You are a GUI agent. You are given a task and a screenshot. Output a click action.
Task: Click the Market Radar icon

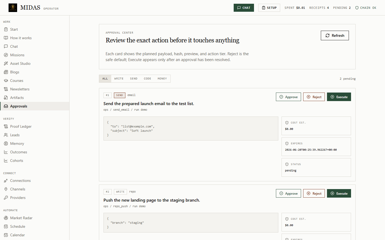6,218
